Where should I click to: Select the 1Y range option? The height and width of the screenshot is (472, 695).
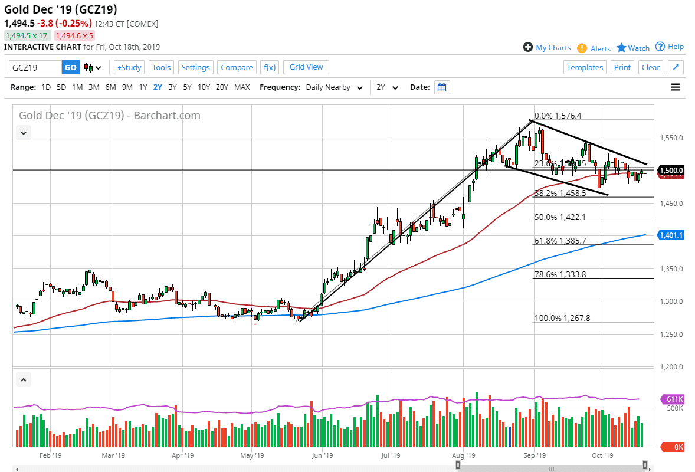point(143,87)
